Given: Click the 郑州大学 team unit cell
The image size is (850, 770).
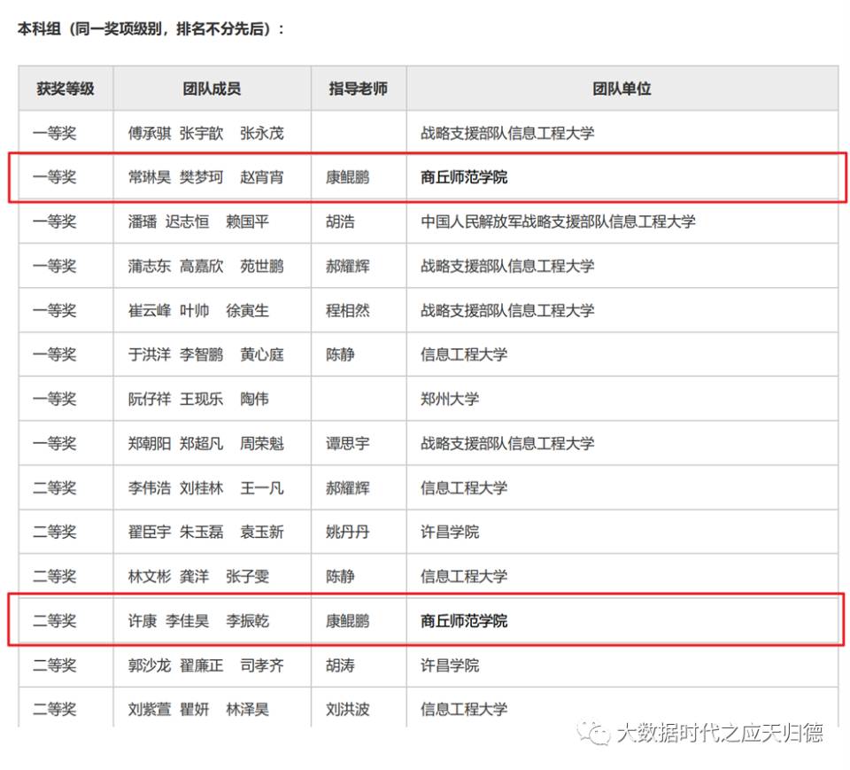Looking at the screenshot, I should coord(450,399).
